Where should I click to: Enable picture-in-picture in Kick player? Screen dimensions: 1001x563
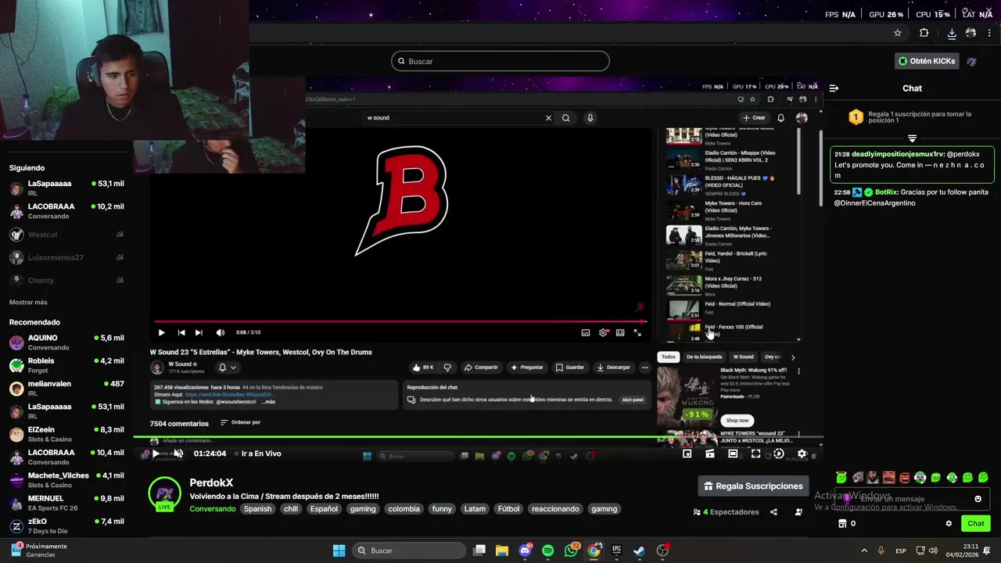click(687, 454)
